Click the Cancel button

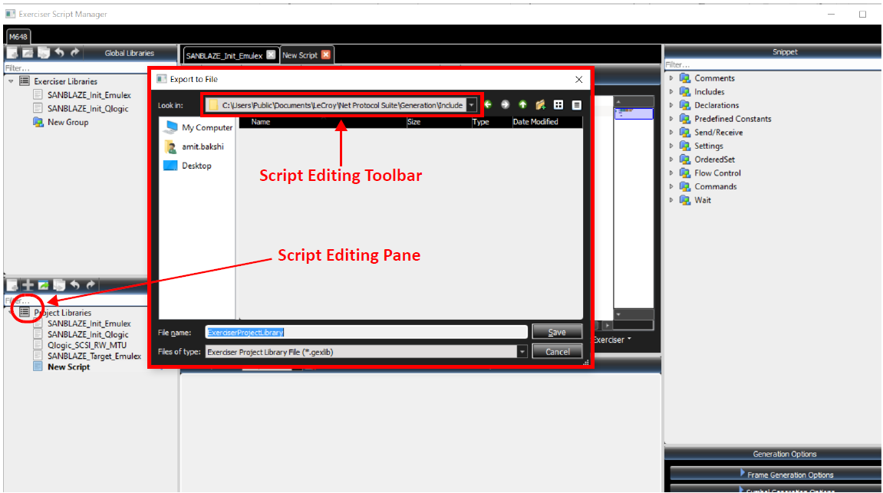click(557, 352)
